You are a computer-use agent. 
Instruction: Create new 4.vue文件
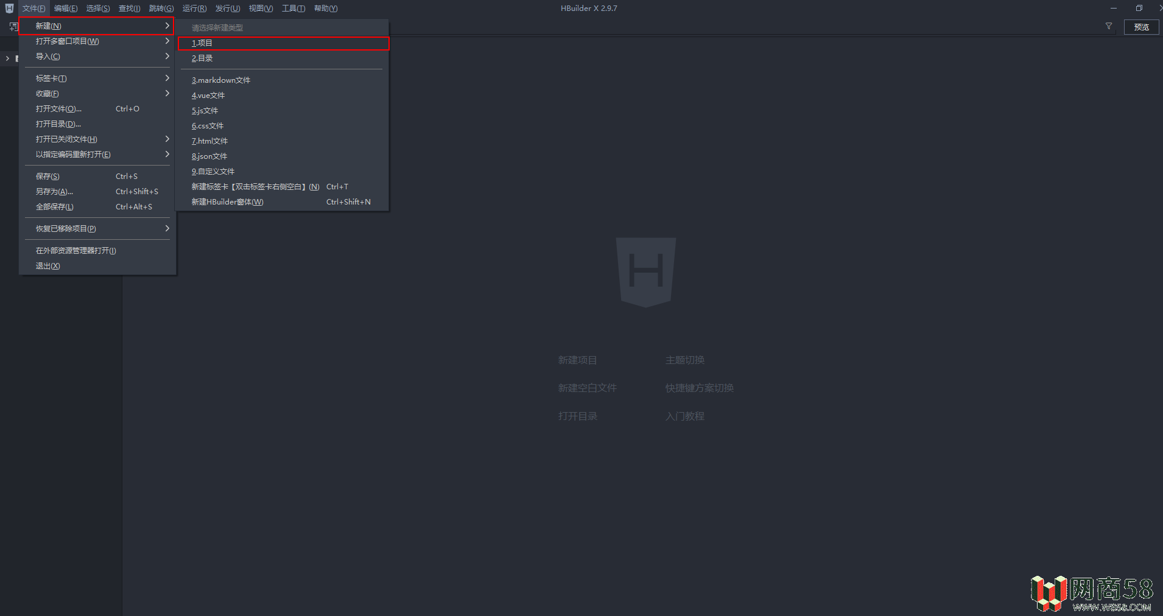click(283, 96)
